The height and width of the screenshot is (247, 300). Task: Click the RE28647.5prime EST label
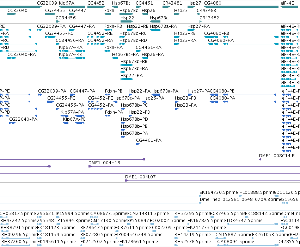tap(98, 228)
